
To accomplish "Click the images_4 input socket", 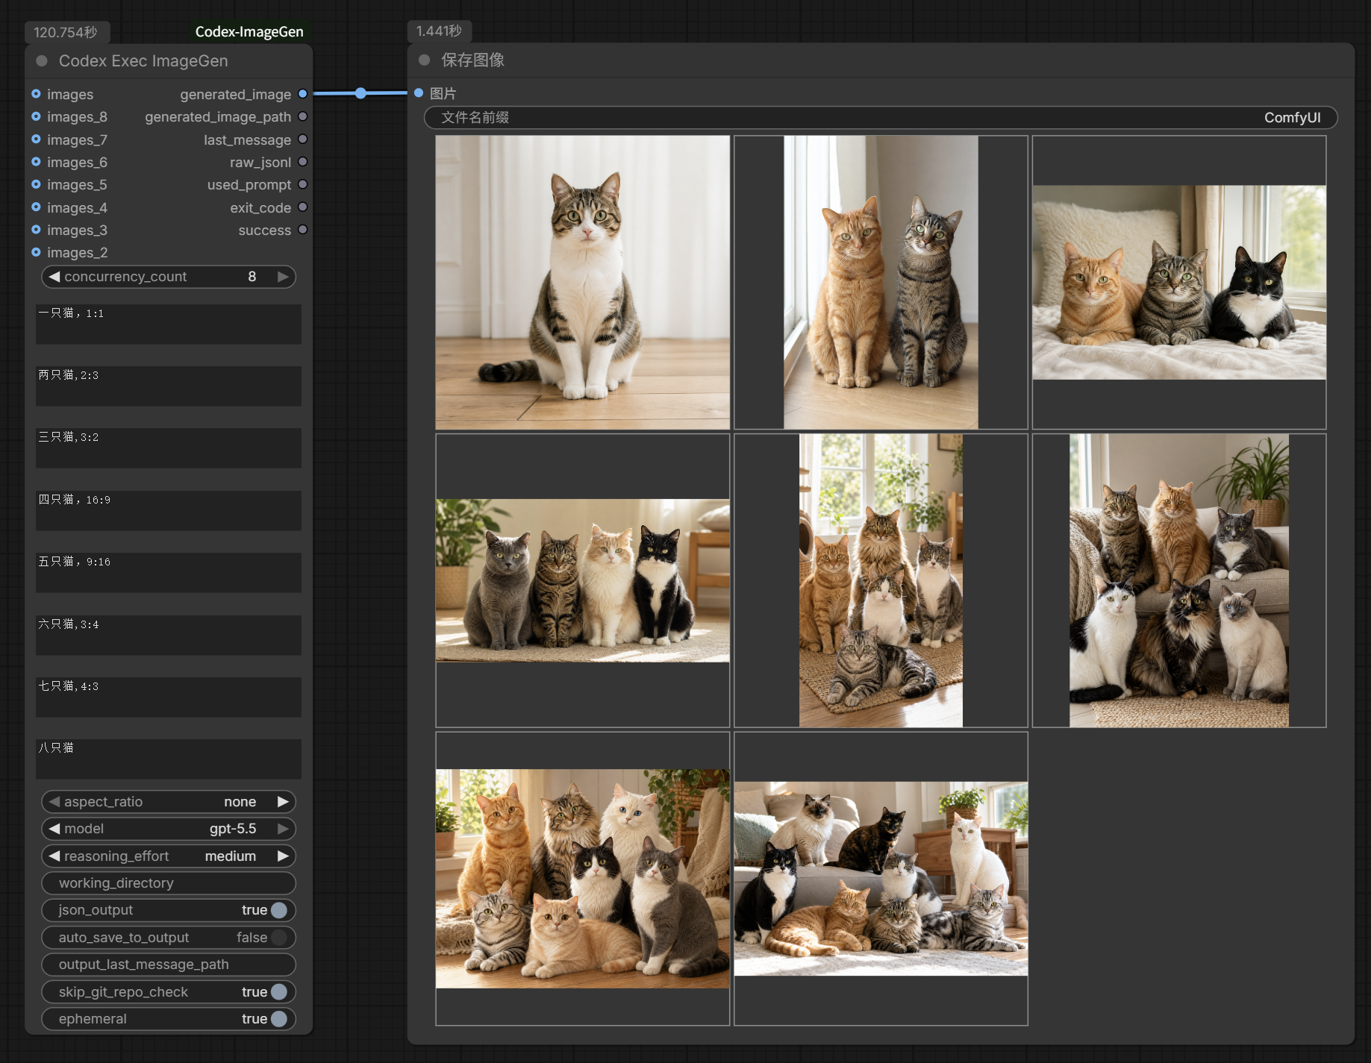I will 36,207.
